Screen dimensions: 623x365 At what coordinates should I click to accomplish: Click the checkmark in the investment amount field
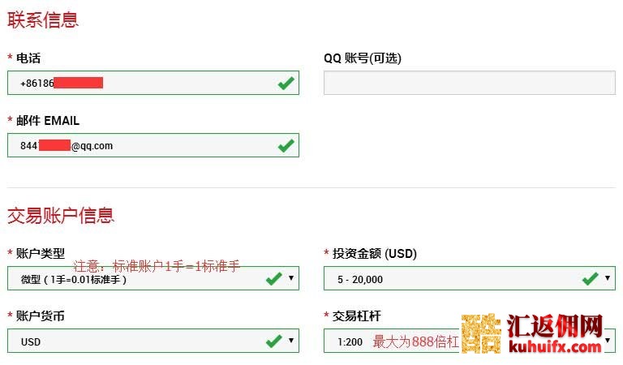[590, 279]
